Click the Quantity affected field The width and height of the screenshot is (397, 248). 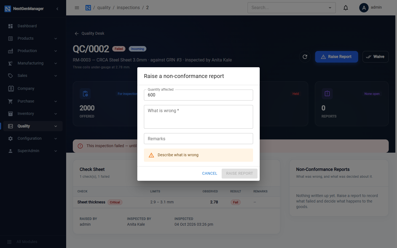198,95
